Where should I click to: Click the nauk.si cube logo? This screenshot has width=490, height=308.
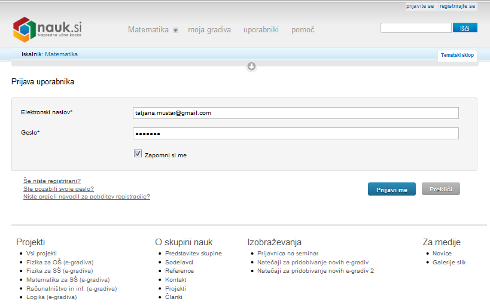pyautogui.click(x=24, y=29)
